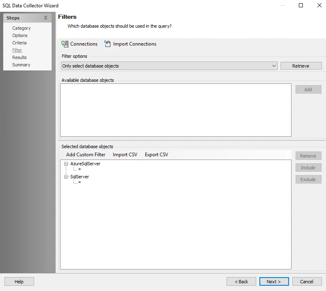
Task: Click Export CSV
Action: coord(156,155)
